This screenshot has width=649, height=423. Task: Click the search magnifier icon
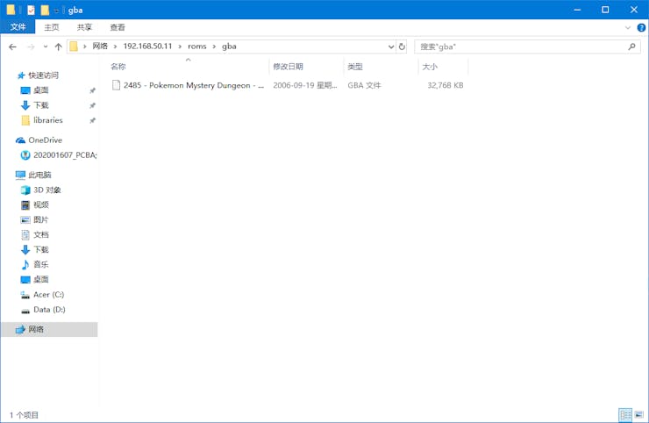pyautogui.click(x=631, y=47)
